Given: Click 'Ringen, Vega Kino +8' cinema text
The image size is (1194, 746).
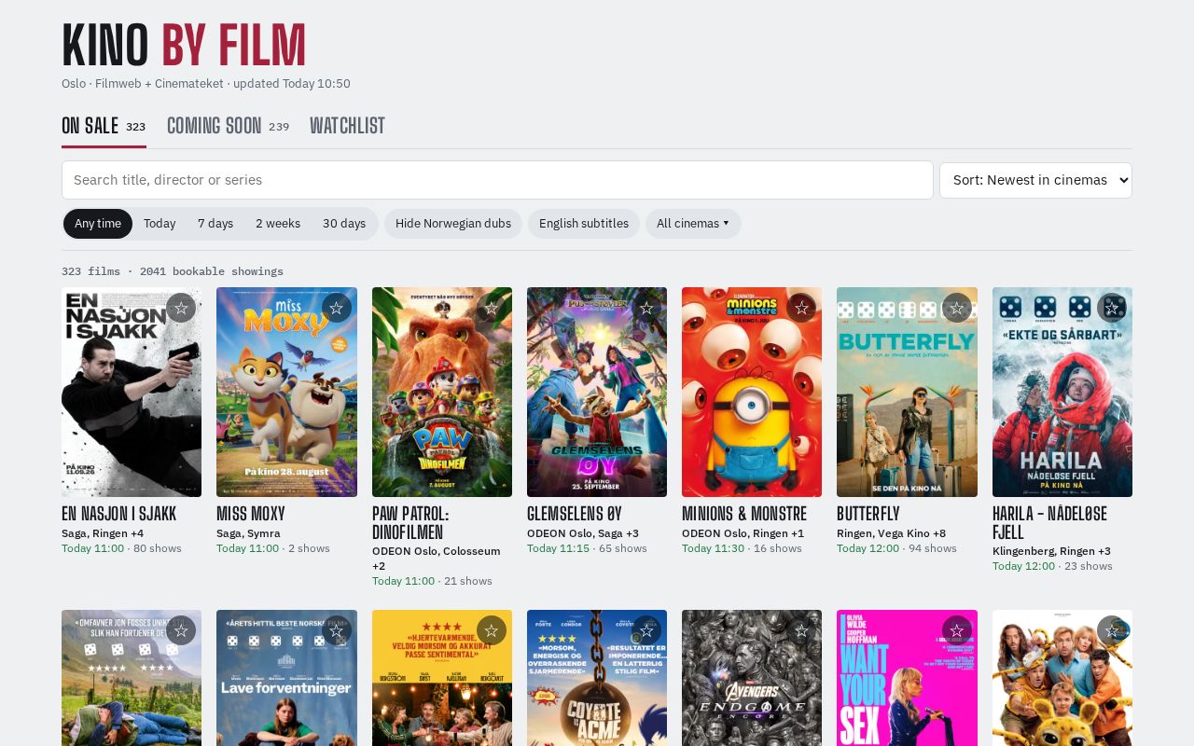Looking at the screenshot, I should pos(891,533).
